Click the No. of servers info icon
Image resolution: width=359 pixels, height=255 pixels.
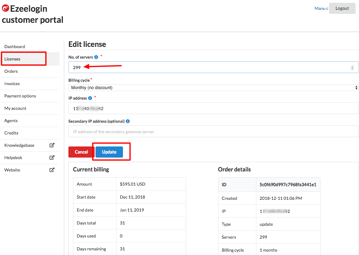(96, 57)
